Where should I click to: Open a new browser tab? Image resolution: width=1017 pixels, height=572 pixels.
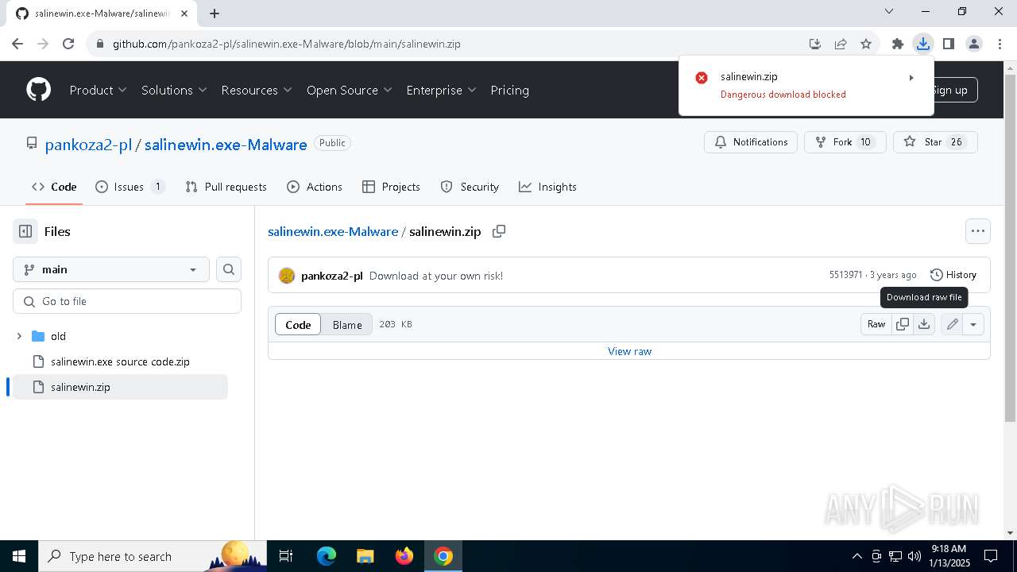(x=215, y=13)
